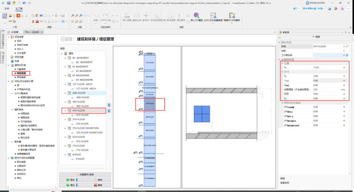Click the Import IFC model icon
The image size is (354, 192).
(196, 16)
